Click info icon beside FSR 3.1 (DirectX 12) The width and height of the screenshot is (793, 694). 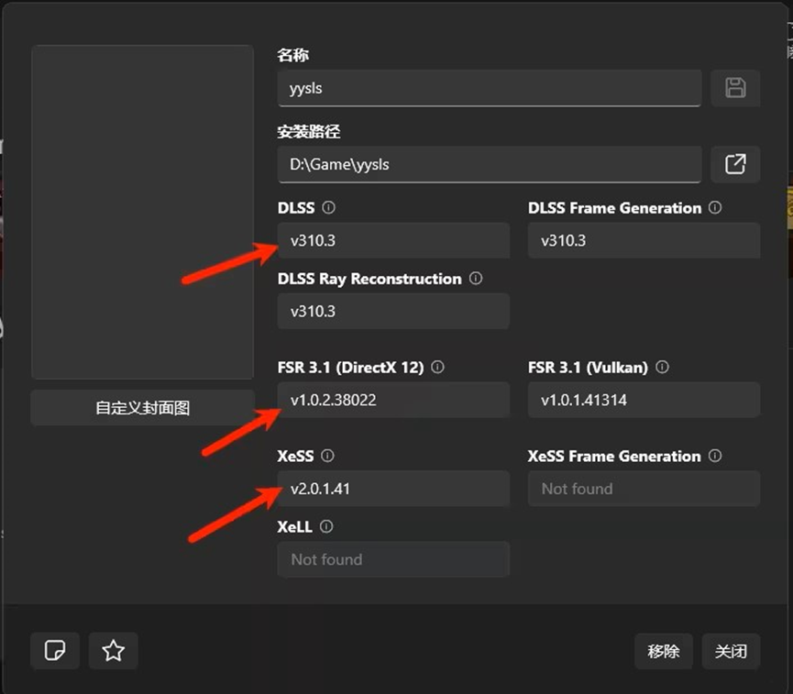pos(437,368)
